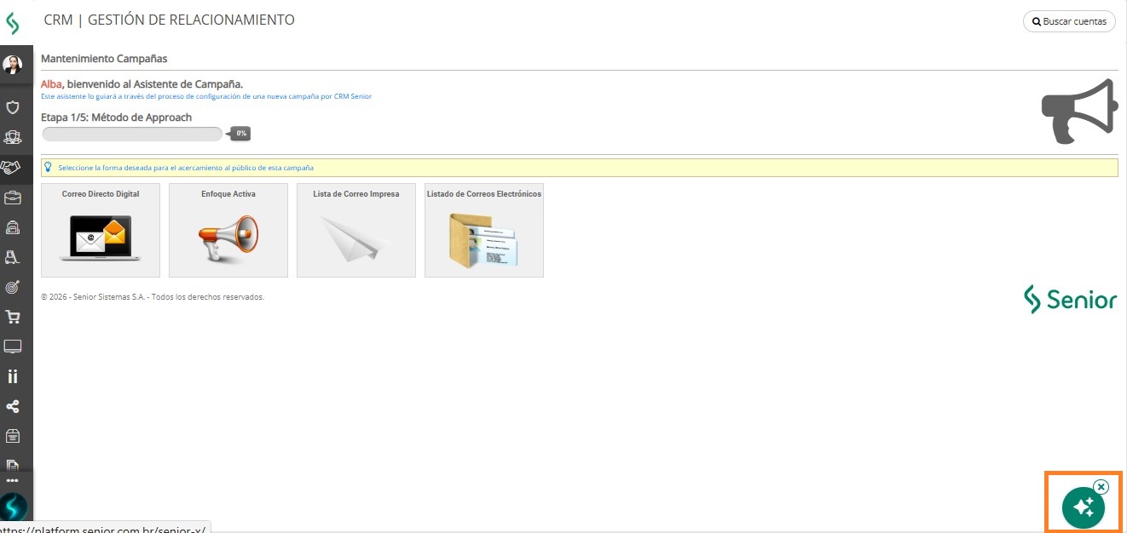The width and height of the screenshot is (1127, 533).
Task: Click the Senior logo at top of sidebar
Action: pyautogui.click(x=12, y=23)
